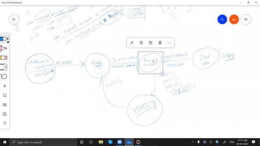
Task: Click the ink color change icon
Action: 141,43
